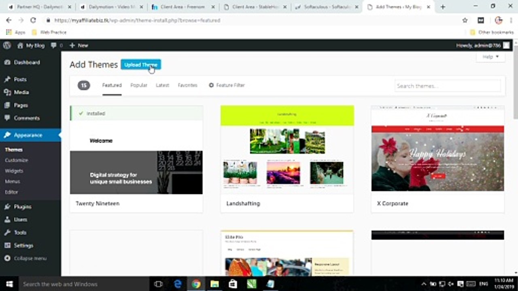The image size is (518, 291).
Task: Open Widgets submenu item
Action: point(14,171)
